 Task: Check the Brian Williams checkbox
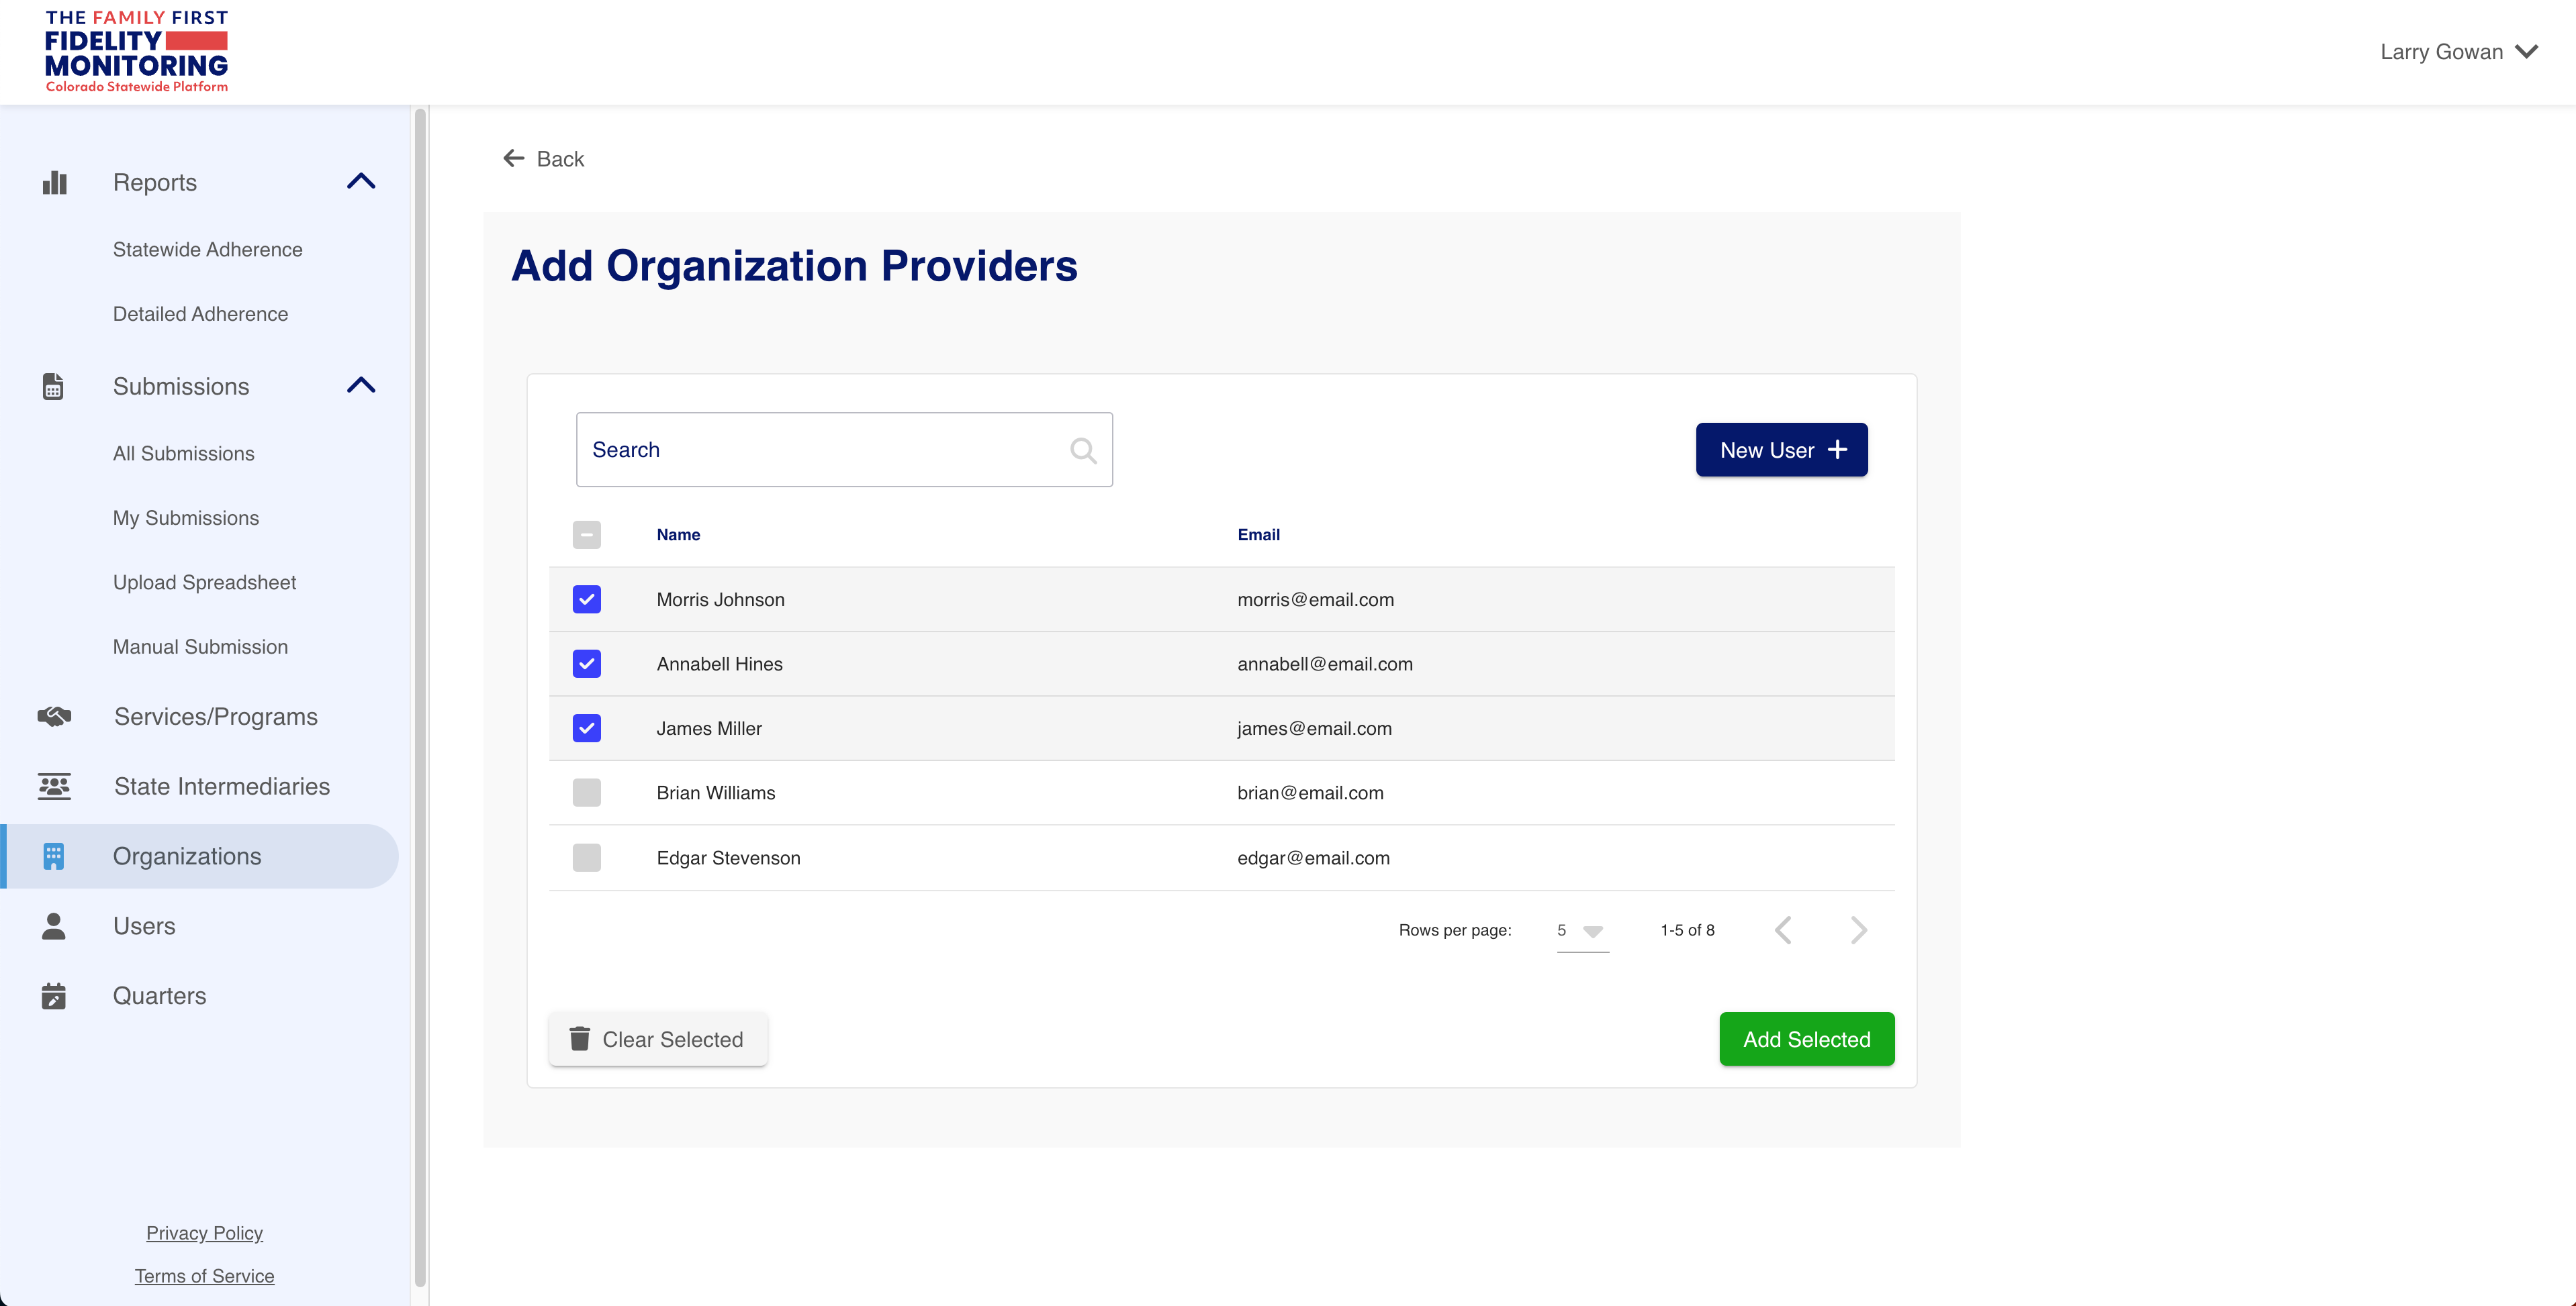pyautogui.click(x=587, y=793)
